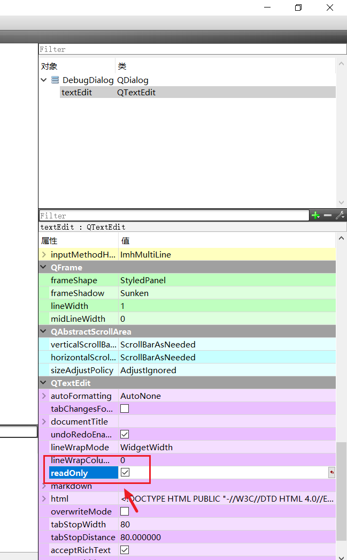
Task: Expand the html property row
Action: pyautogui.click(x=44, y=499)
